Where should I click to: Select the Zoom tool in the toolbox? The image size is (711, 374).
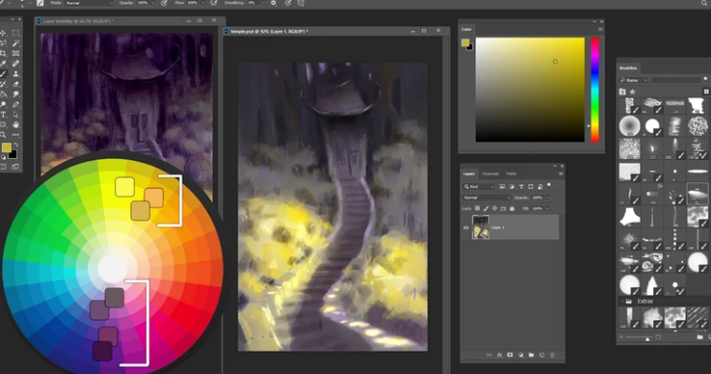pyautogui.click(x=3, y=135)
